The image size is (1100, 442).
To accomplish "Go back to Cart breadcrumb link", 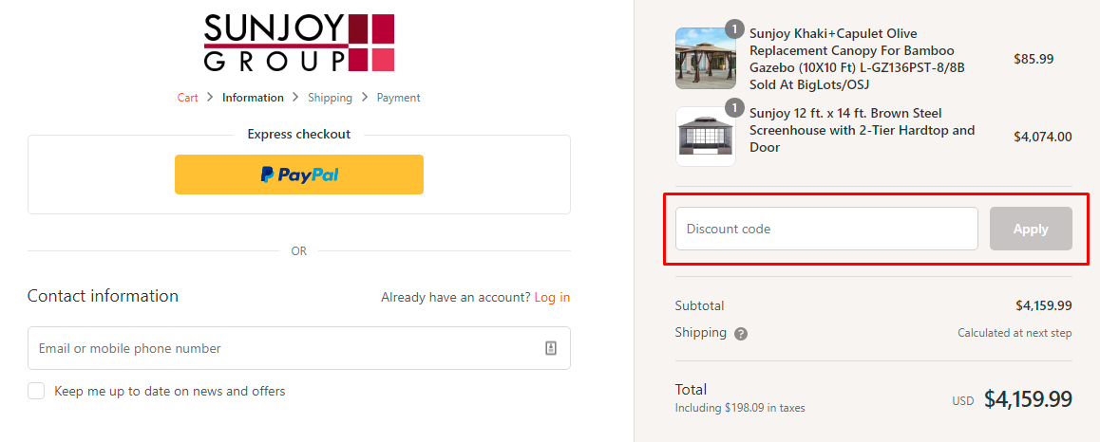I will (x=187, y=98).
